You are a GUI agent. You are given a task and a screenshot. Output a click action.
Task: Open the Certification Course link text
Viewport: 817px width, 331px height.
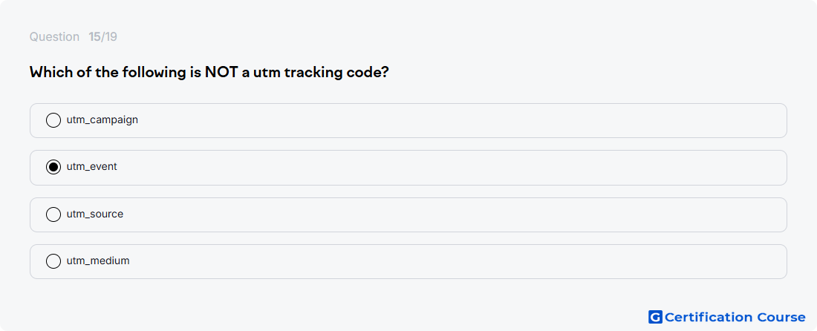coord(735,317)
